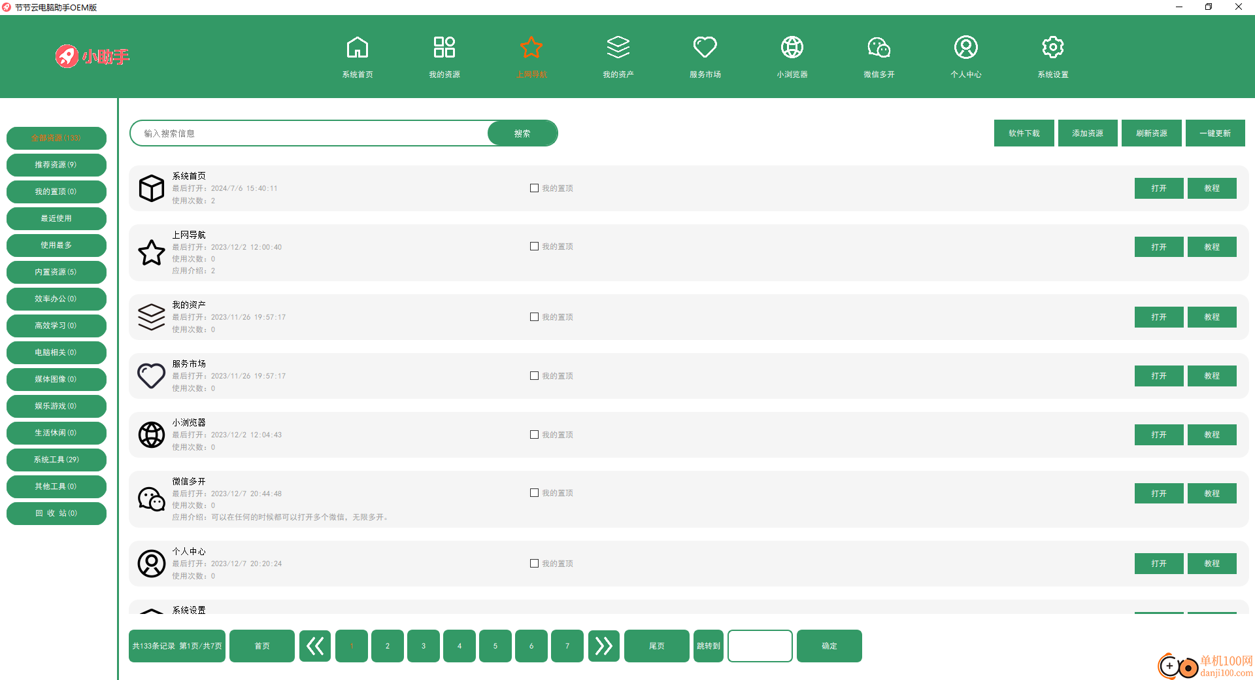The image size is (1255, 680).
Task: Click the 添加资源 button
Action: [1088, 133]
